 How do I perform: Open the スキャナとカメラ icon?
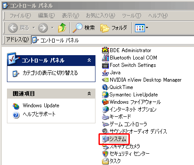tap(105, 147)
